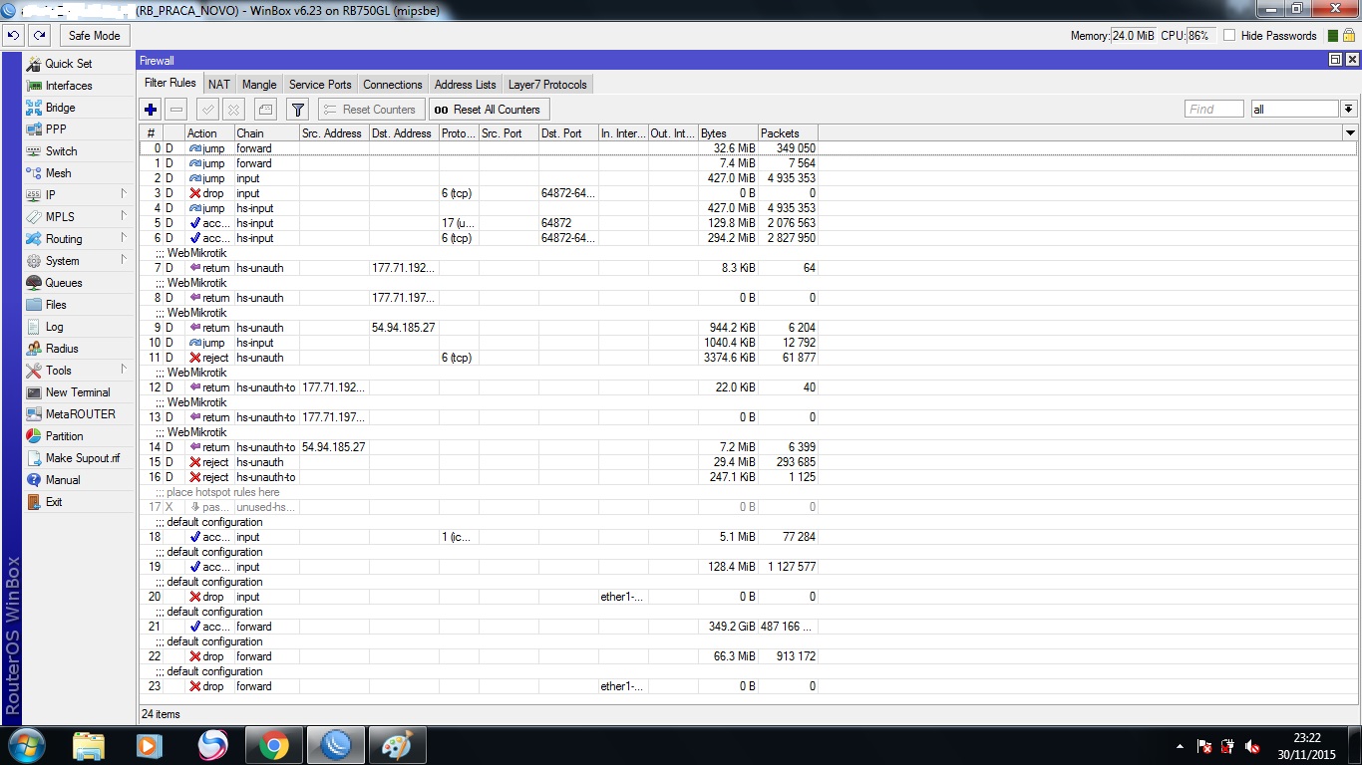Open the Mesh section
Screen dimensions: 1362x765
79,173
